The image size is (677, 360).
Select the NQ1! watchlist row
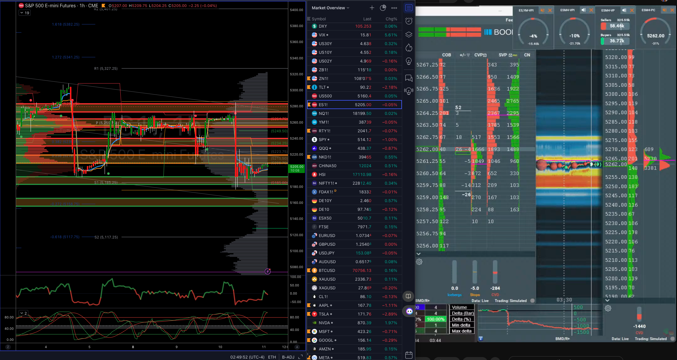(354, 113)
